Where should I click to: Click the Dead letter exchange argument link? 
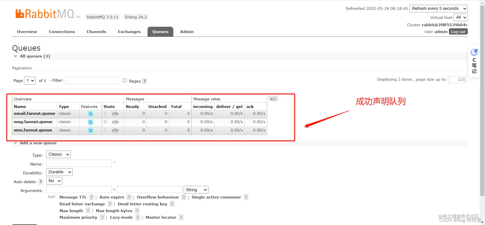(x=82, y=204)
